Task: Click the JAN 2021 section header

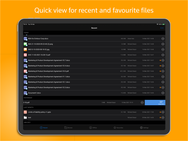Action: (94, 122)
